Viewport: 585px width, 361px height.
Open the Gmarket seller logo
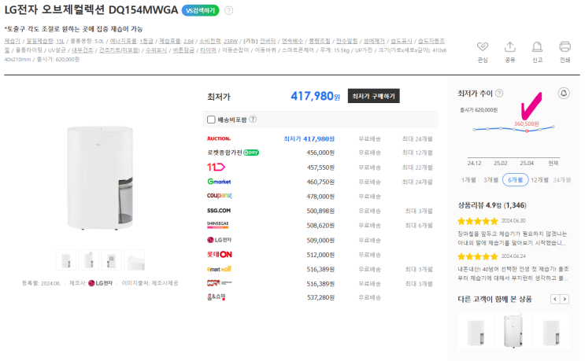tap(219, 182)
